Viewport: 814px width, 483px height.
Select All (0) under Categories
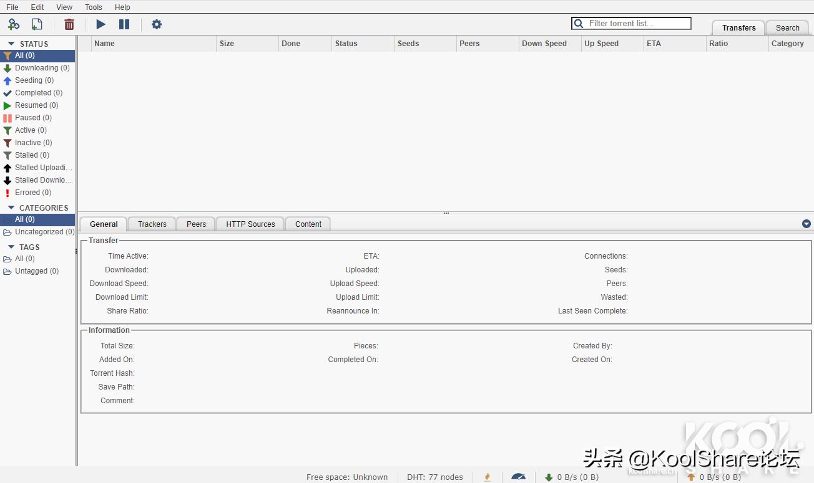point(37,219)
